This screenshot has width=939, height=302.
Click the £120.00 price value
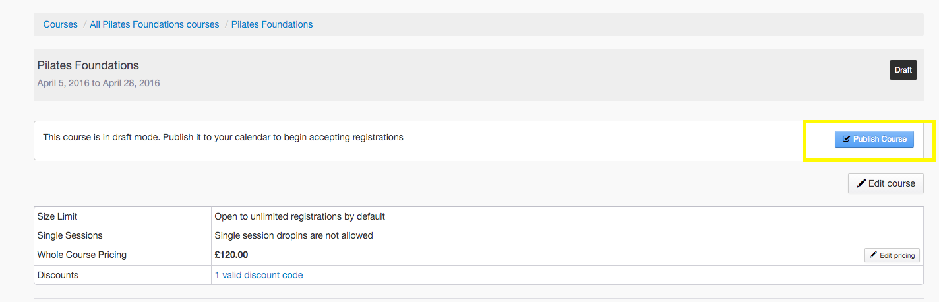click(x=231, y=255)
